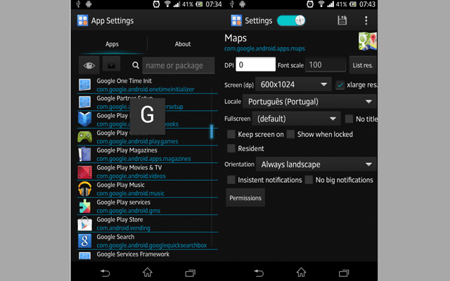Tap Google Play Books icon
450x281 pixels.
click(x=84, y=119)
